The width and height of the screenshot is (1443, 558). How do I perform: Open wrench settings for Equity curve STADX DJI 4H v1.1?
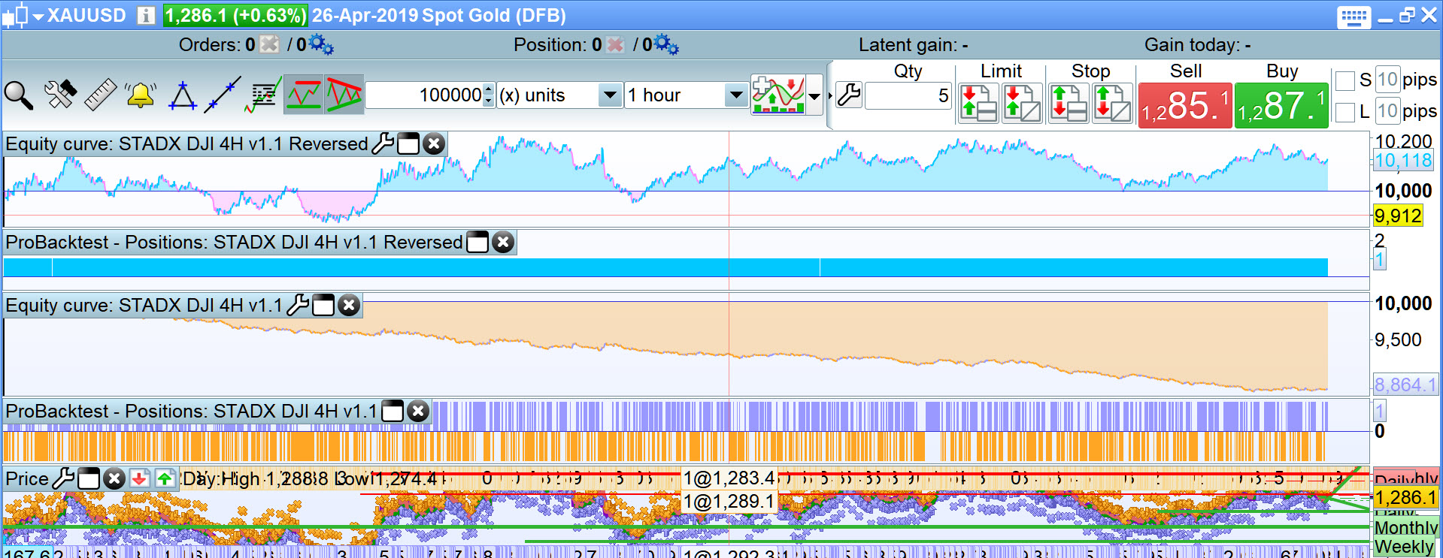pos(298,305)
